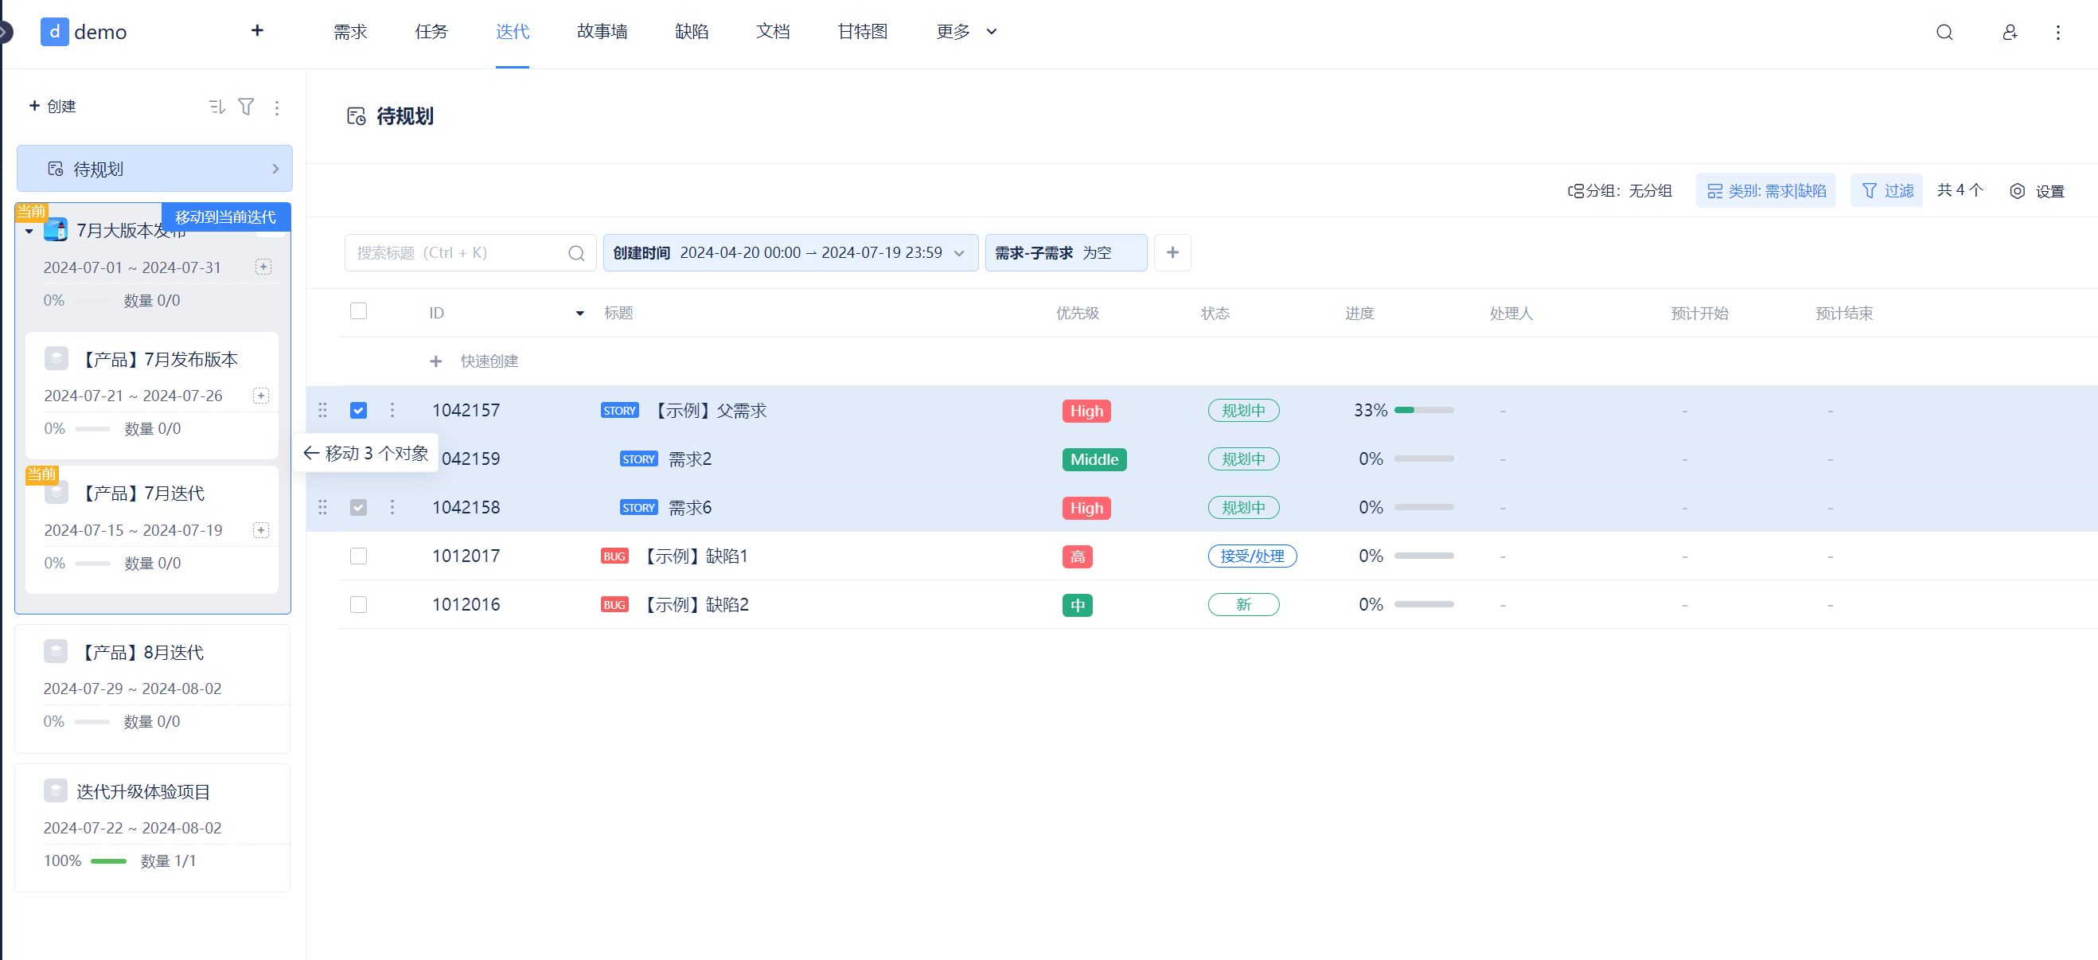Click STORY tag of 需求2

pos(638,459)
